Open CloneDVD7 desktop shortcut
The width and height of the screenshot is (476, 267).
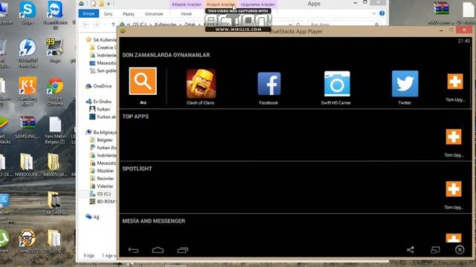[27, 241]
